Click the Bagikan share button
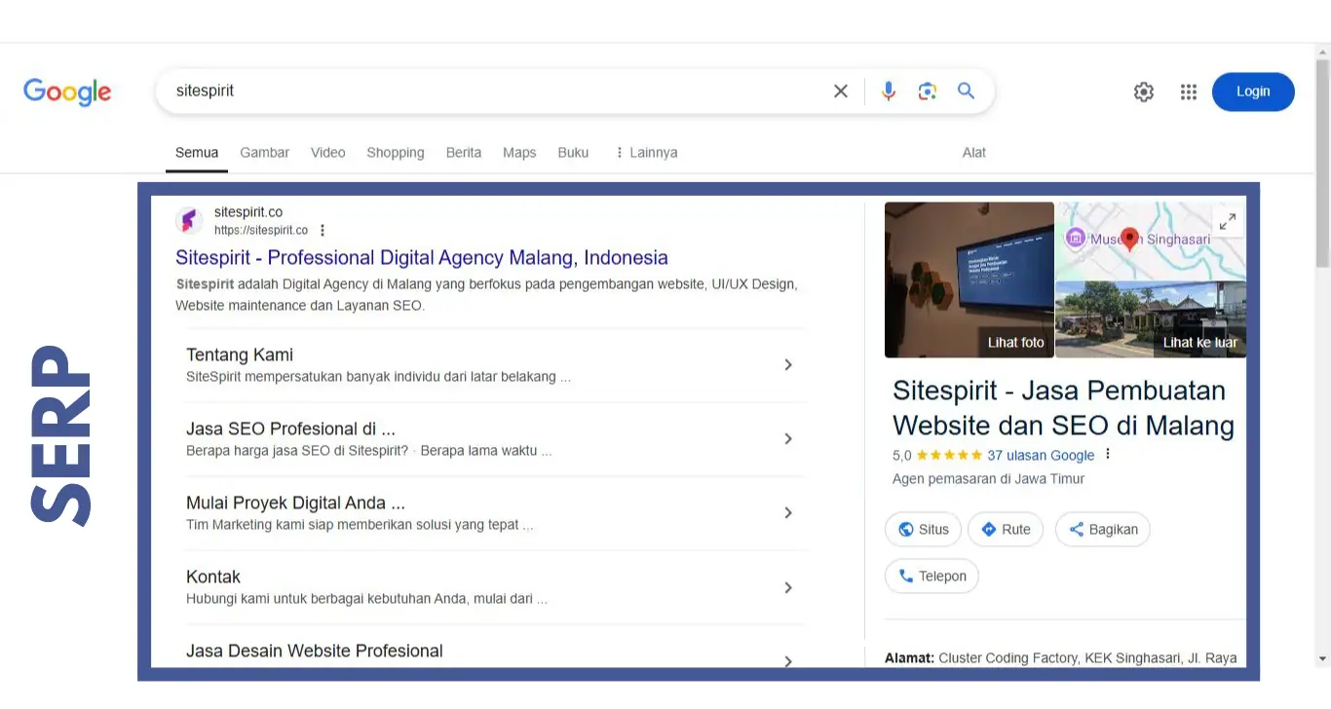The width and height of the screenshot is (1331, 709). point(1103,529)
